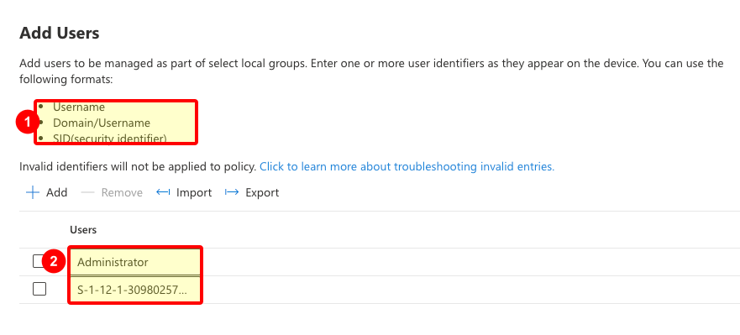Screen dimensions: 740x335
Task: Select the S-1-12-1-30980257... SID entry
Action: tap(132, 290)
